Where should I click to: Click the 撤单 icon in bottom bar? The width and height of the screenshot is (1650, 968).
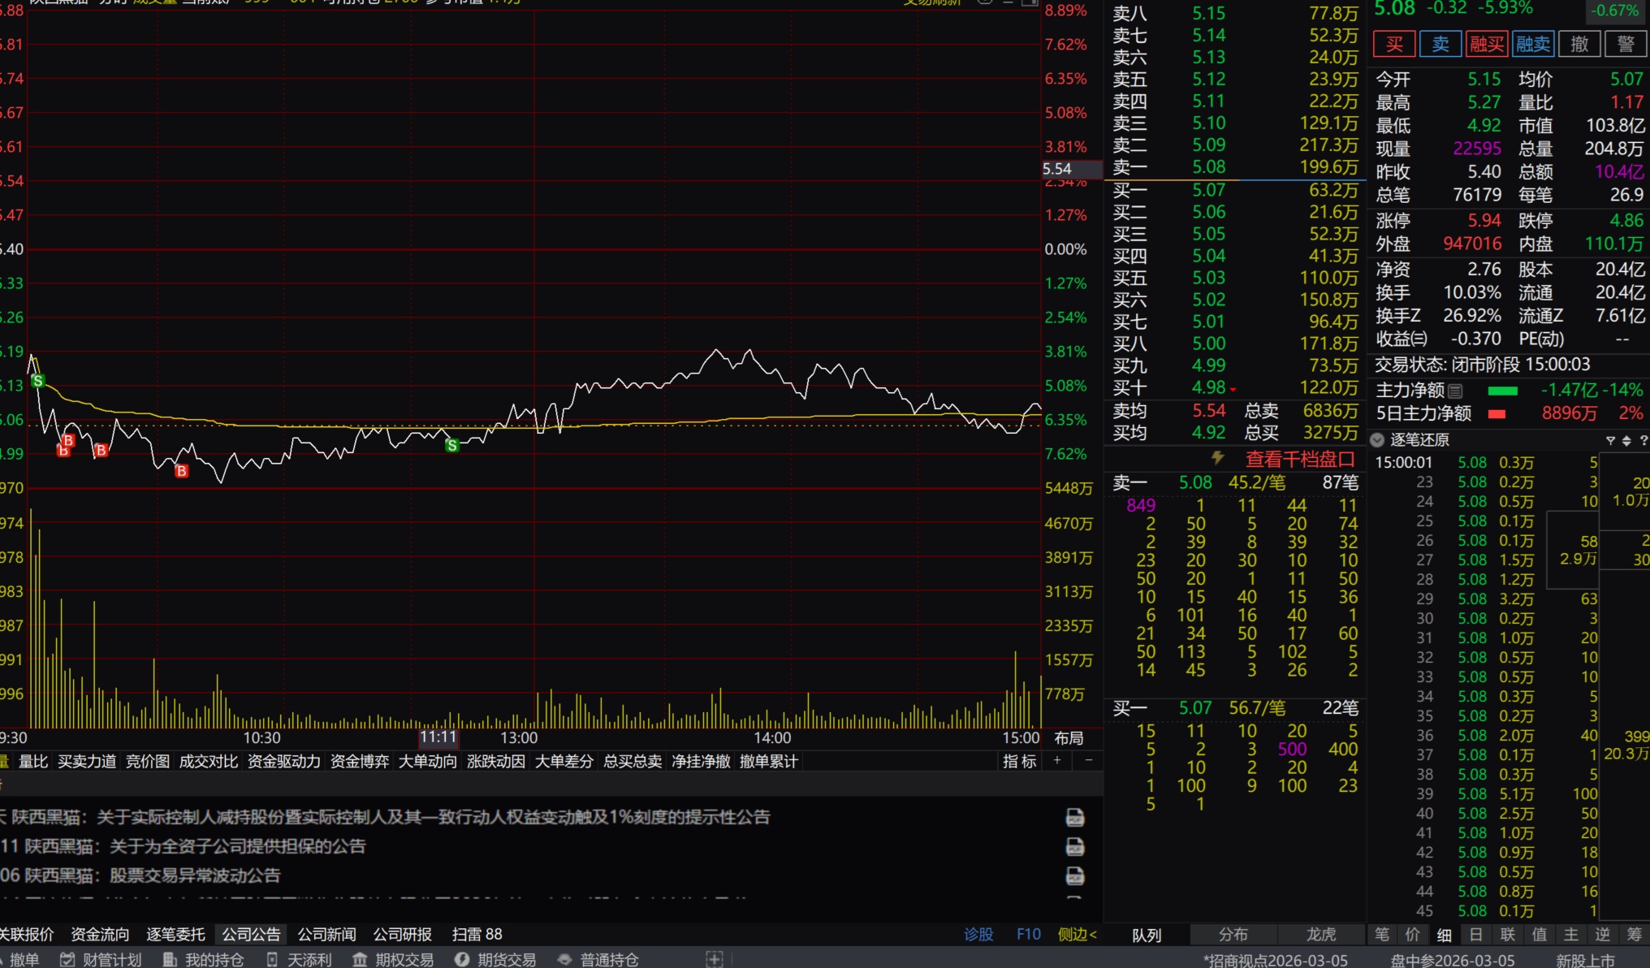tap(18, 959)
